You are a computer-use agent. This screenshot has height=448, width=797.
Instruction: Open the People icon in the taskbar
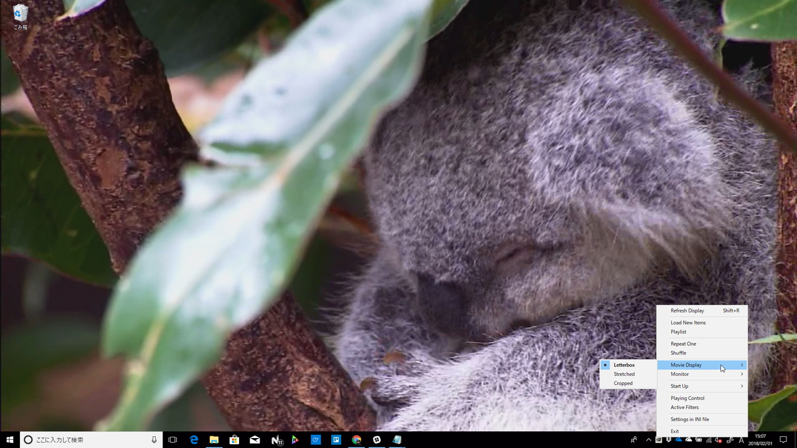(x=634, y=440)
